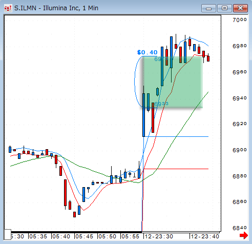252x244 pixels.
Task: Maximize the S.ILMN chart window
Action: (224, 8)
